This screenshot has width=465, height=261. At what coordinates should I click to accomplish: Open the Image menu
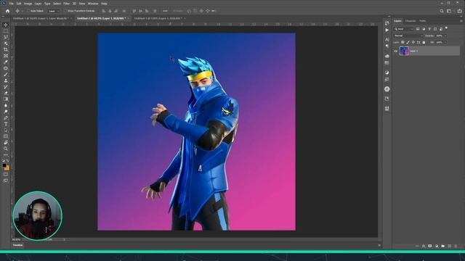[x=28, y=4]
